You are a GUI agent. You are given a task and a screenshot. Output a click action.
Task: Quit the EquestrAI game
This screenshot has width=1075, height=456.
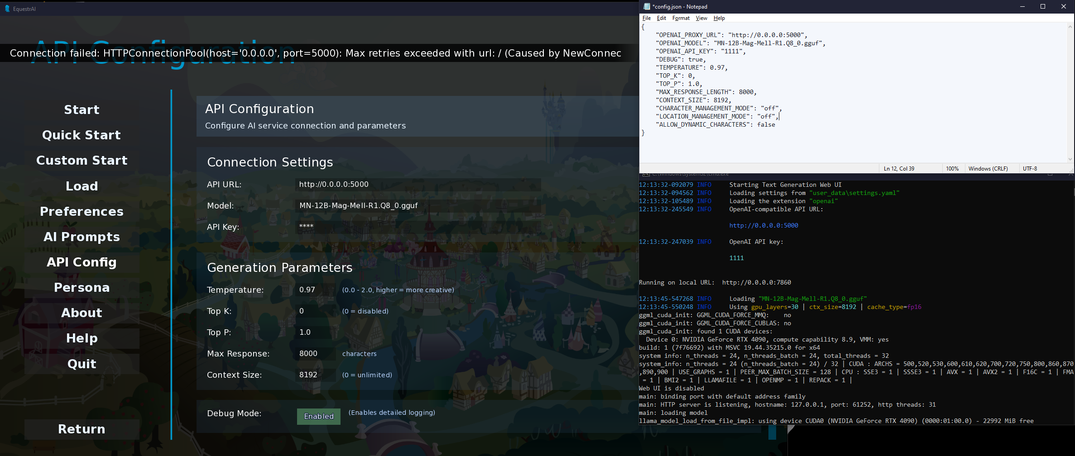pyautogui.click(x=82, y=364)
